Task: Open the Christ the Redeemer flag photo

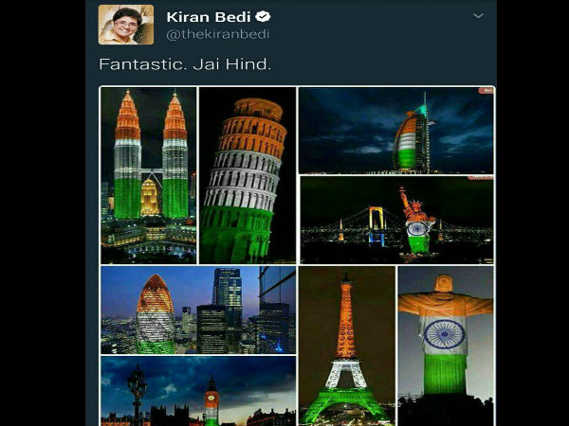Action: 446,346
